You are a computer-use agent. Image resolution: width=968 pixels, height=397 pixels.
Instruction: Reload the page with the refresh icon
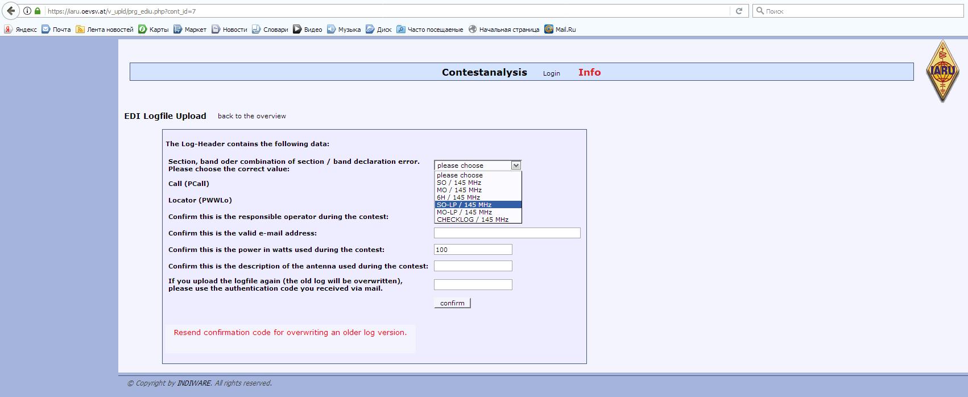pyautogui.click(x=739, y=11)
